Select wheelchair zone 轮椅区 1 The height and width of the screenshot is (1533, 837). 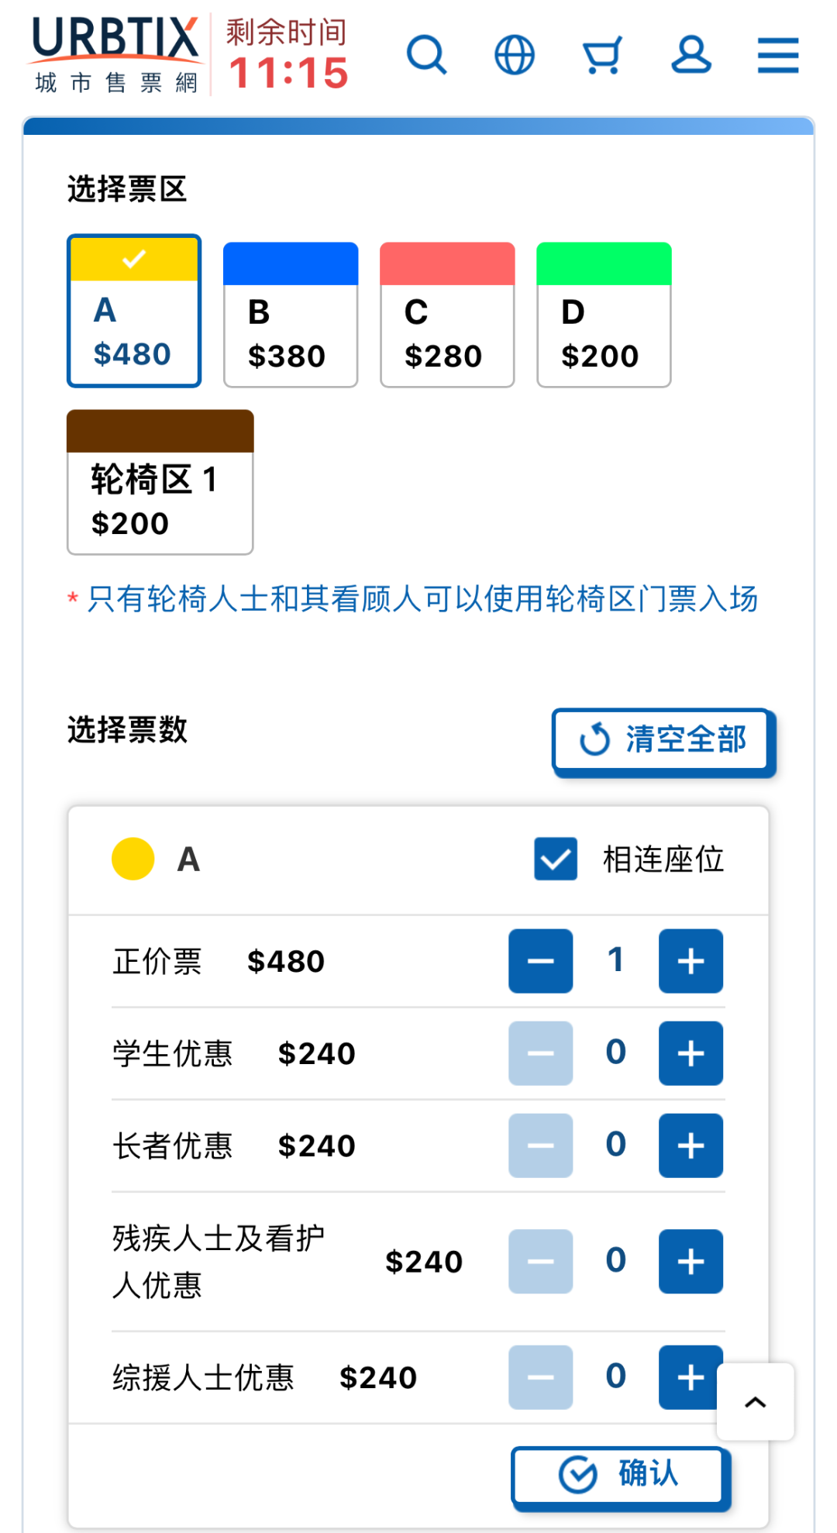click(x=160, y=482)
